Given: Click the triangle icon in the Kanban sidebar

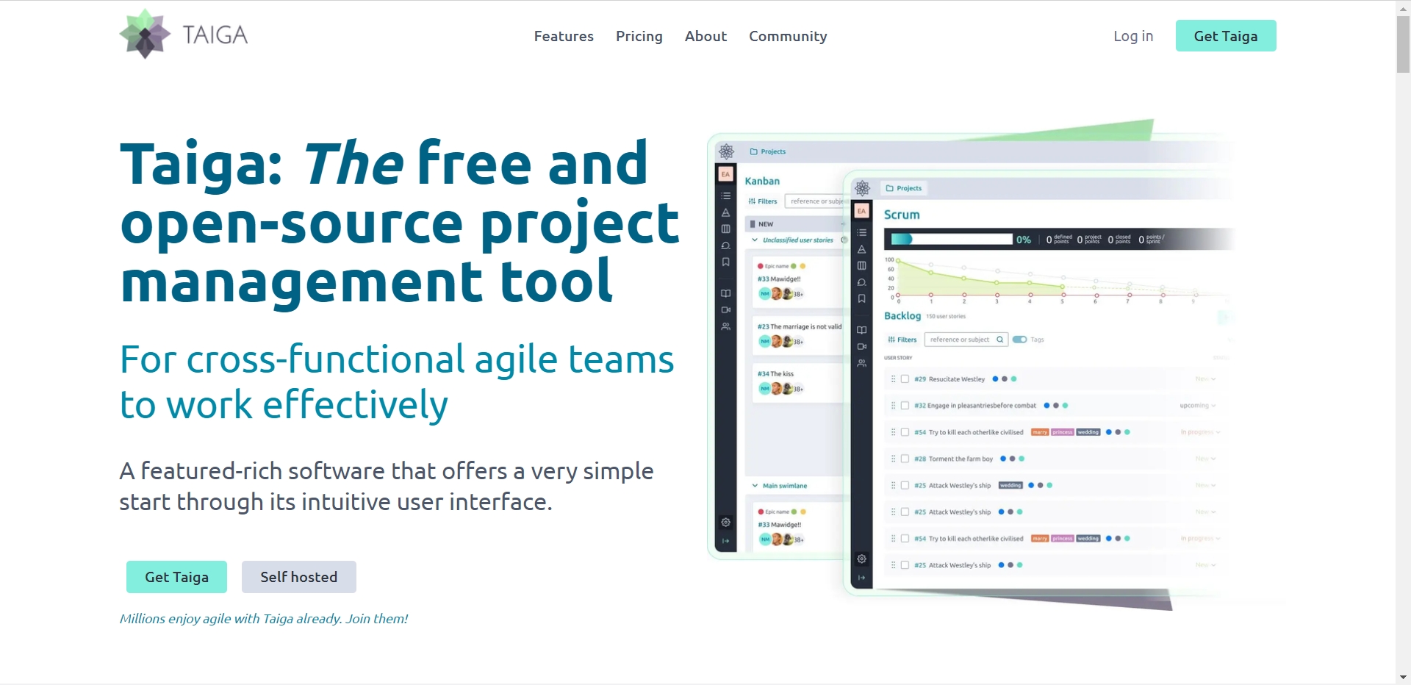Looking at the screenshot, I should coord(725,212).
